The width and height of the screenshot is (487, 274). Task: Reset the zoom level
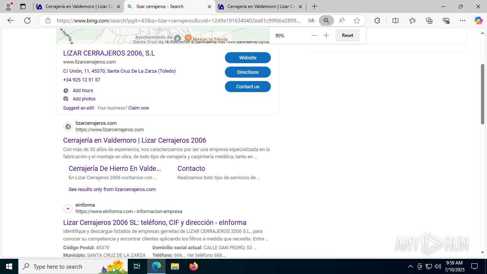[x=347, y=35]
